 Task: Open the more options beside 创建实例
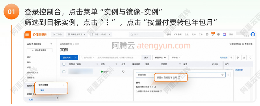(76, 57)
